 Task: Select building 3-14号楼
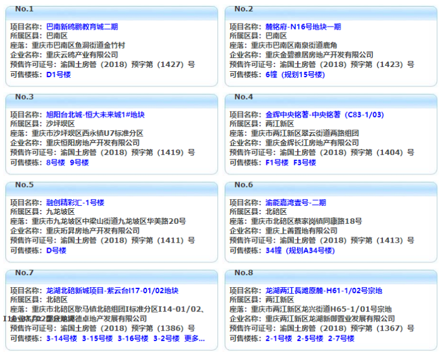tap(62, 339)
